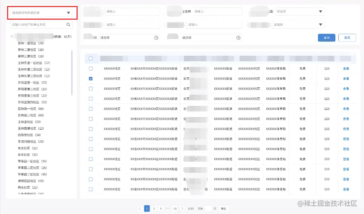Select 玉林东里一区社区 (12)

34,63
